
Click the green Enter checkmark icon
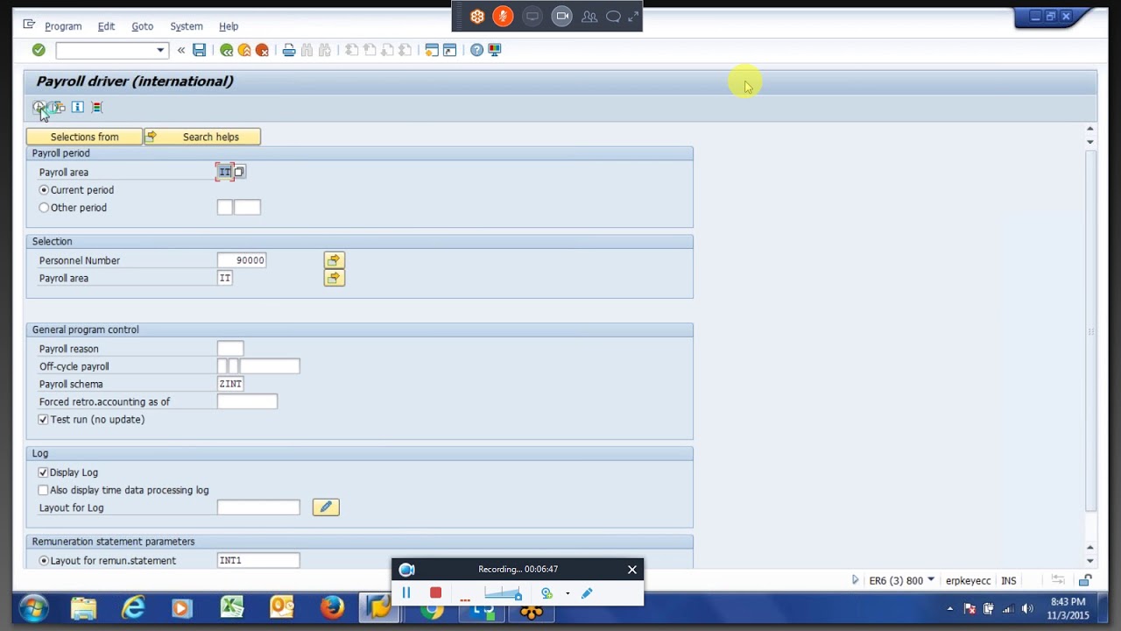tap(39, 50)
